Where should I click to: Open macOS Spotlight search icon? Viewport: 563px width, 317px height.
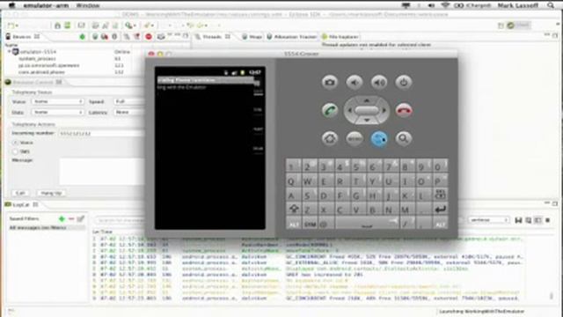[551, 5]
